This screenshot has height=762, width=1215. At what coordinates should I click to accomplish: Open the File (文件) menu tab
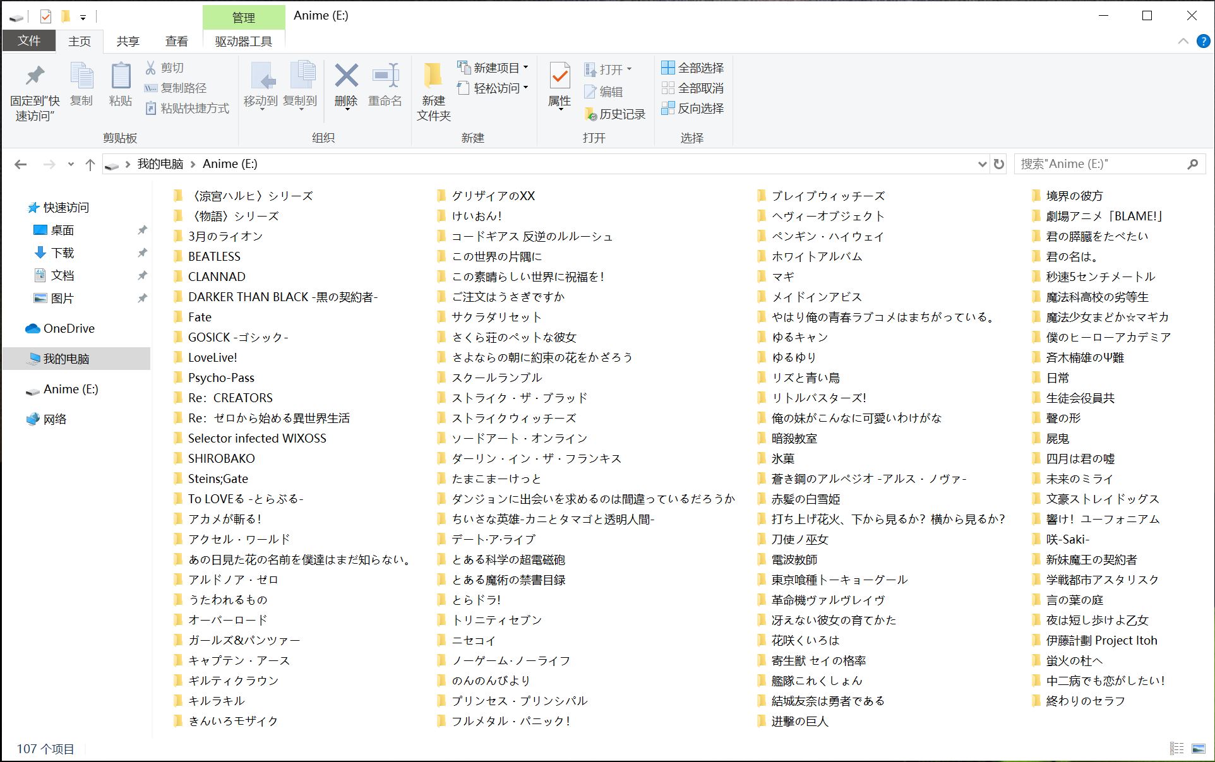coord(29,41)
